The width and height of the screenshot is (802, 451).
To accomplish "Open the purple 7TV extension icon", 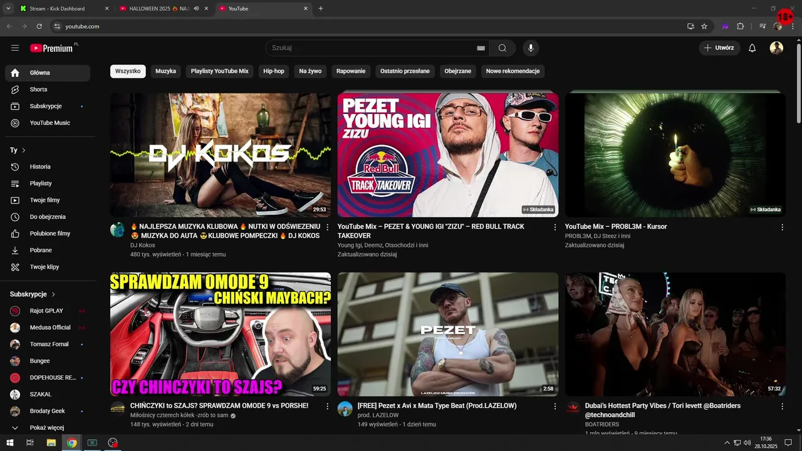I will click(725, 26).
